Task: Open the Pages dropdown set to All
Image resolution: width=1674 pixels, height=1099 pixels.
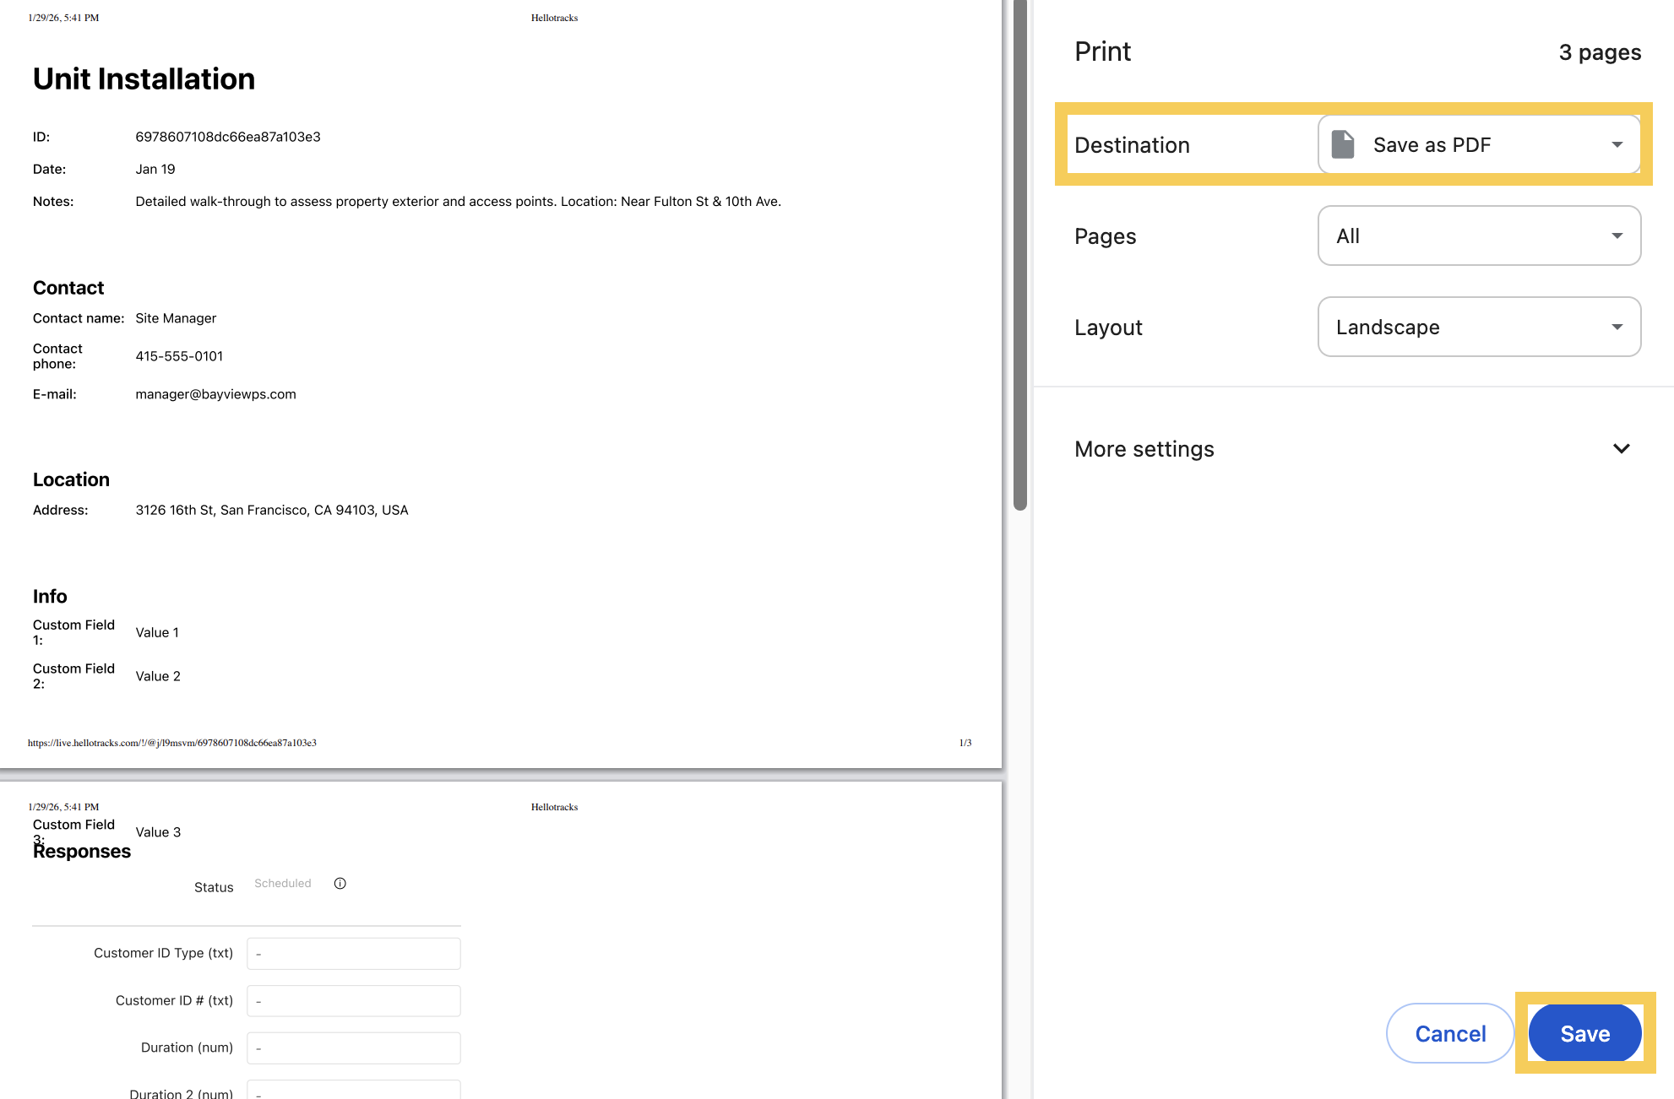Action: (1478, 235)
